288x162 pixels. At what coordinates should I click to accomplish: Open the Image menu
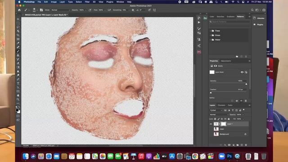tap(54, 2)
